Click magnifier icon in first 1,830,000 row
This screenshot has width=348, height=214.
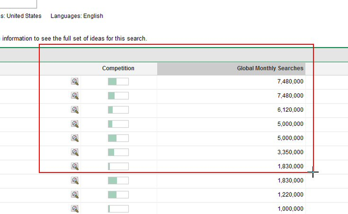75,166
